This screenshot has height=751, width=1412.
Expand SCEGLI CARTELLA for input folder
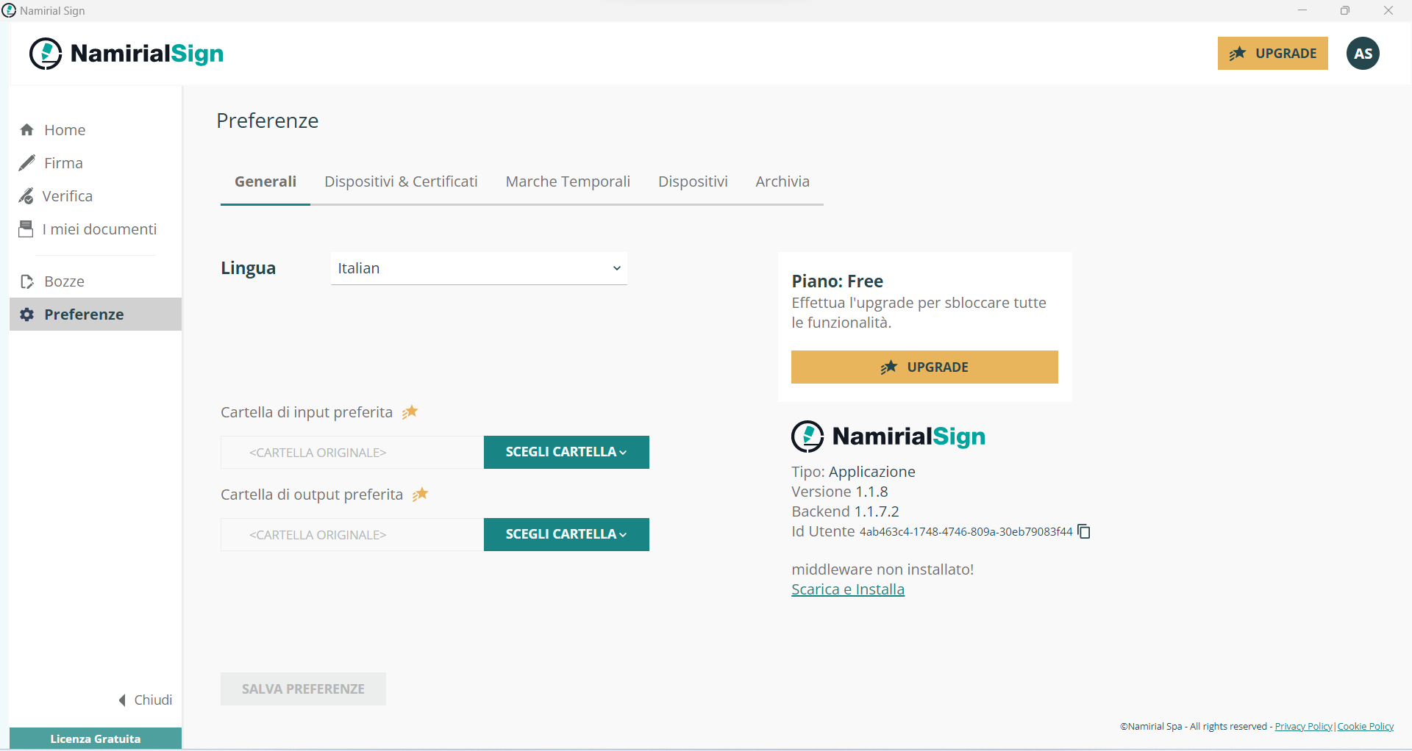coord(566,452)
